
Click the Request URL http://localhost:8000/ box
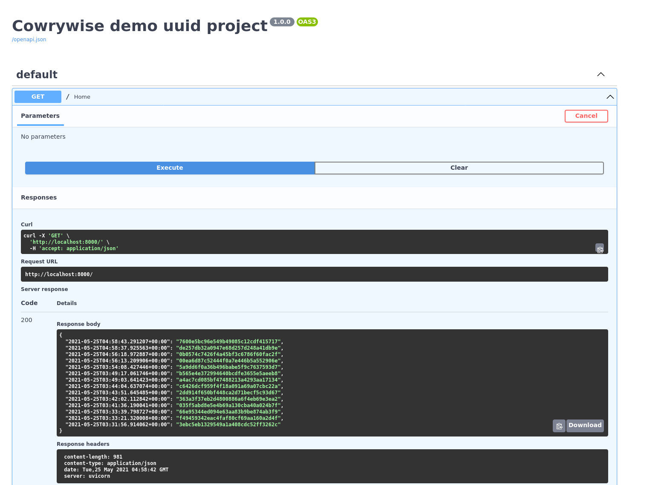[315, 274]
